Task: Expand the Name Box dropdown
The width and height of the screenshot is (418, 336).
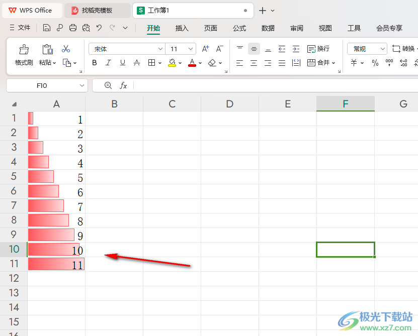Action: coord(81,85)
